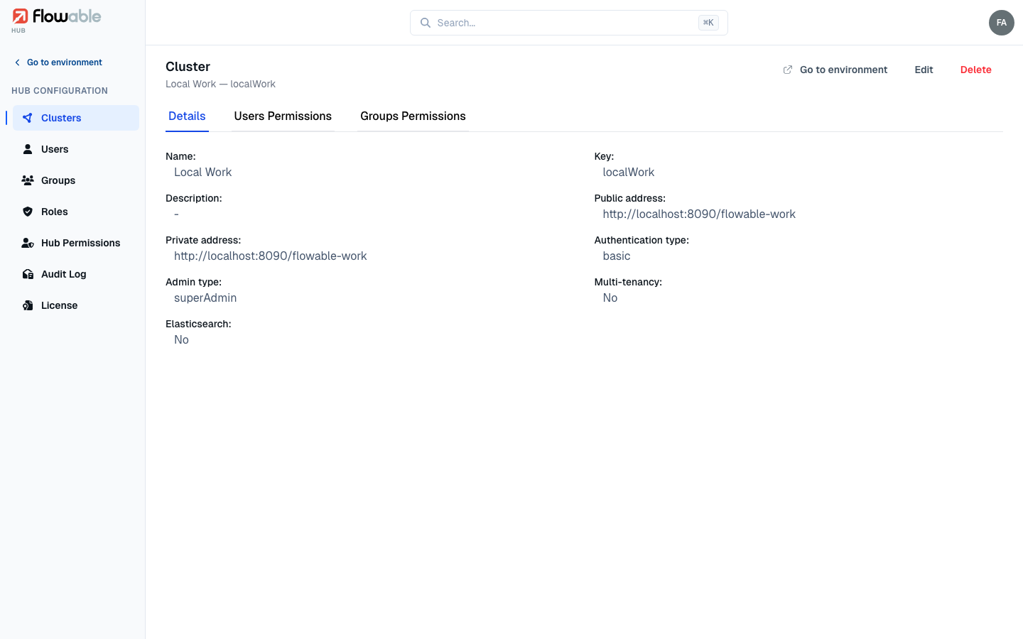1023x639 pixels.
Task: Click the Multi-tenancy value No
Action: [x=610, y=298]
